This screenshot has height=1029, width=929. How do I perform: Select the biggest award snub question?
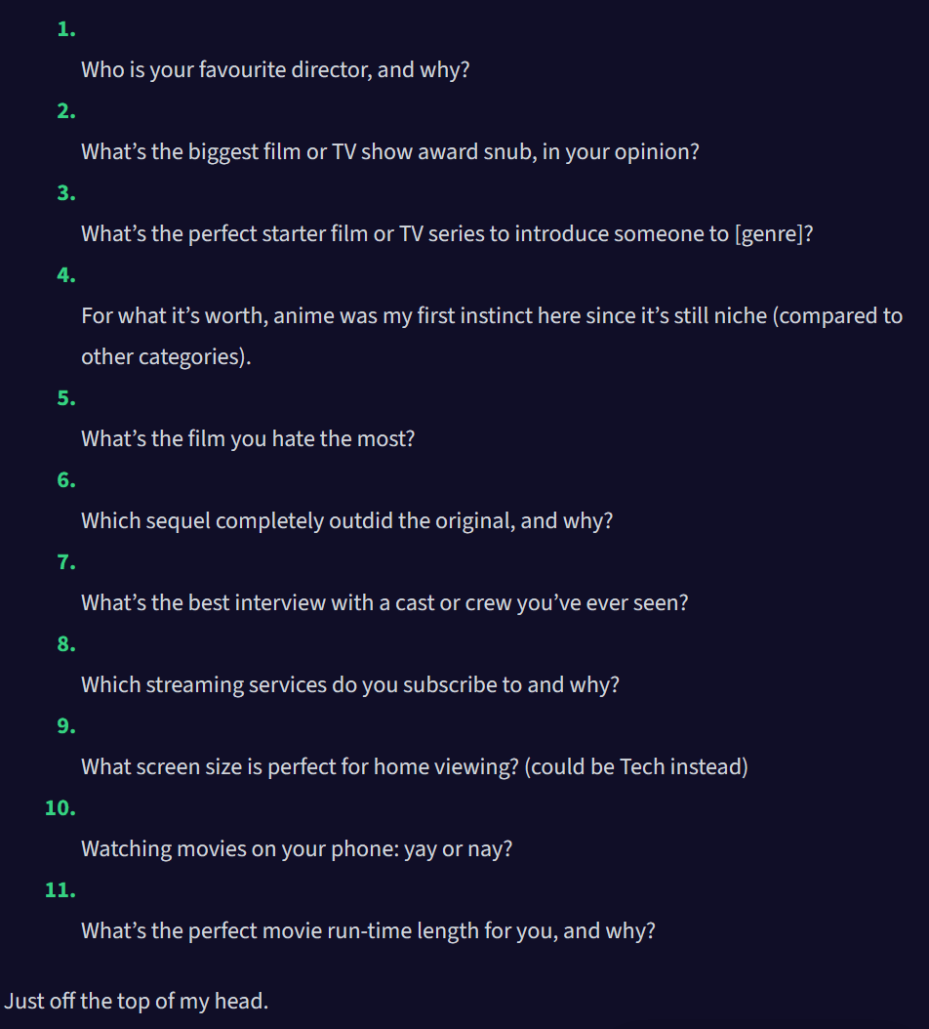(x=389, y=151)
